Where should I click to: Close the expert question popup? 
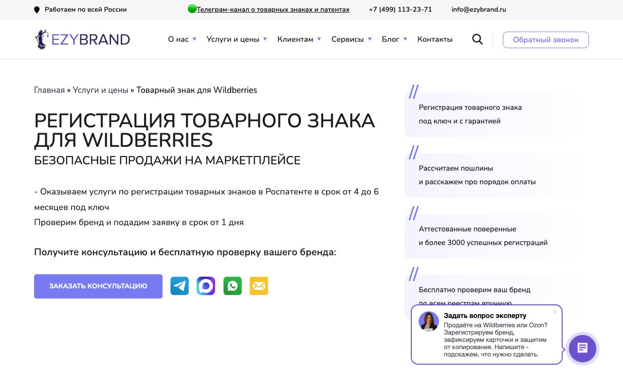pyautogui.click(x=554, y=312)
